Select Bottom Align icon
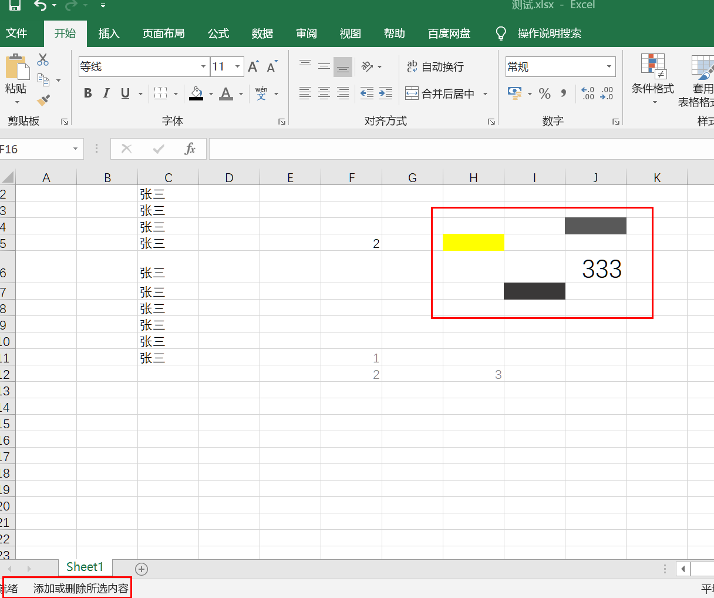Viewport: 714px width, 598px height. click(x=343, y=67)
